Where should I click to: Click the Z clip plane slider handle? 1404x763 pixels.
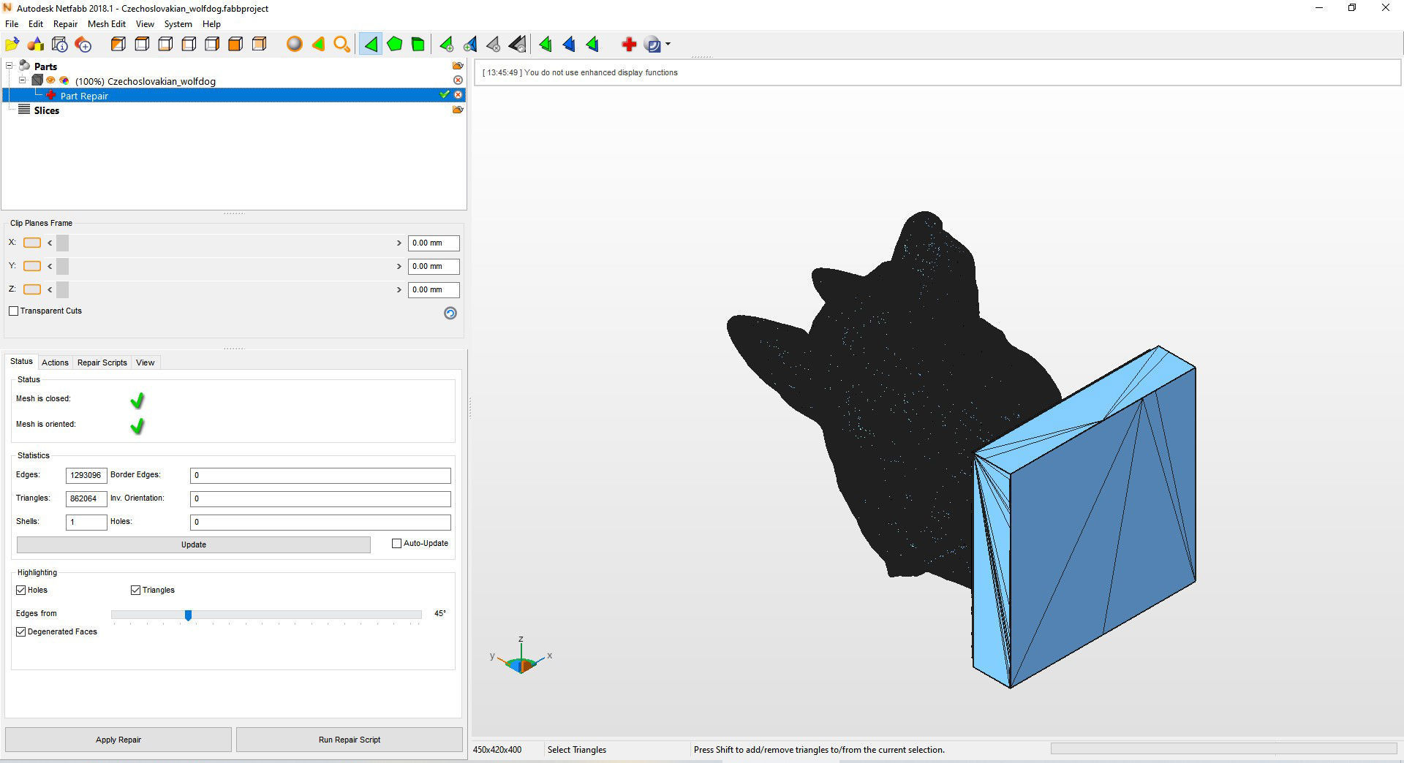point(62,289)
